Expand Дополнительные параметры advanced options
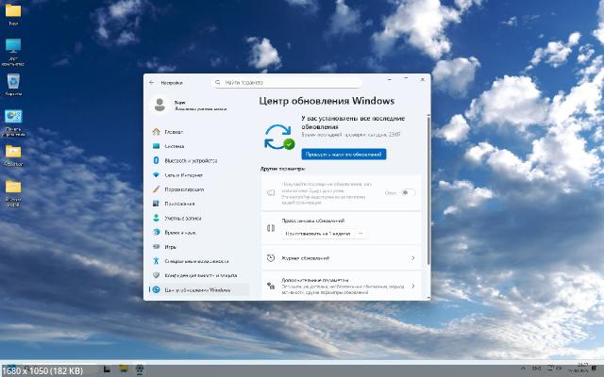Viewport: 604px width, 377px height. click(342, 285)
